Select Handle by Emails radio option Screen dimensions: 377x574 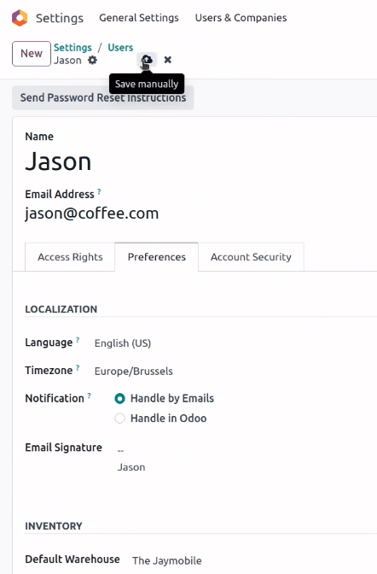(120, 398)
